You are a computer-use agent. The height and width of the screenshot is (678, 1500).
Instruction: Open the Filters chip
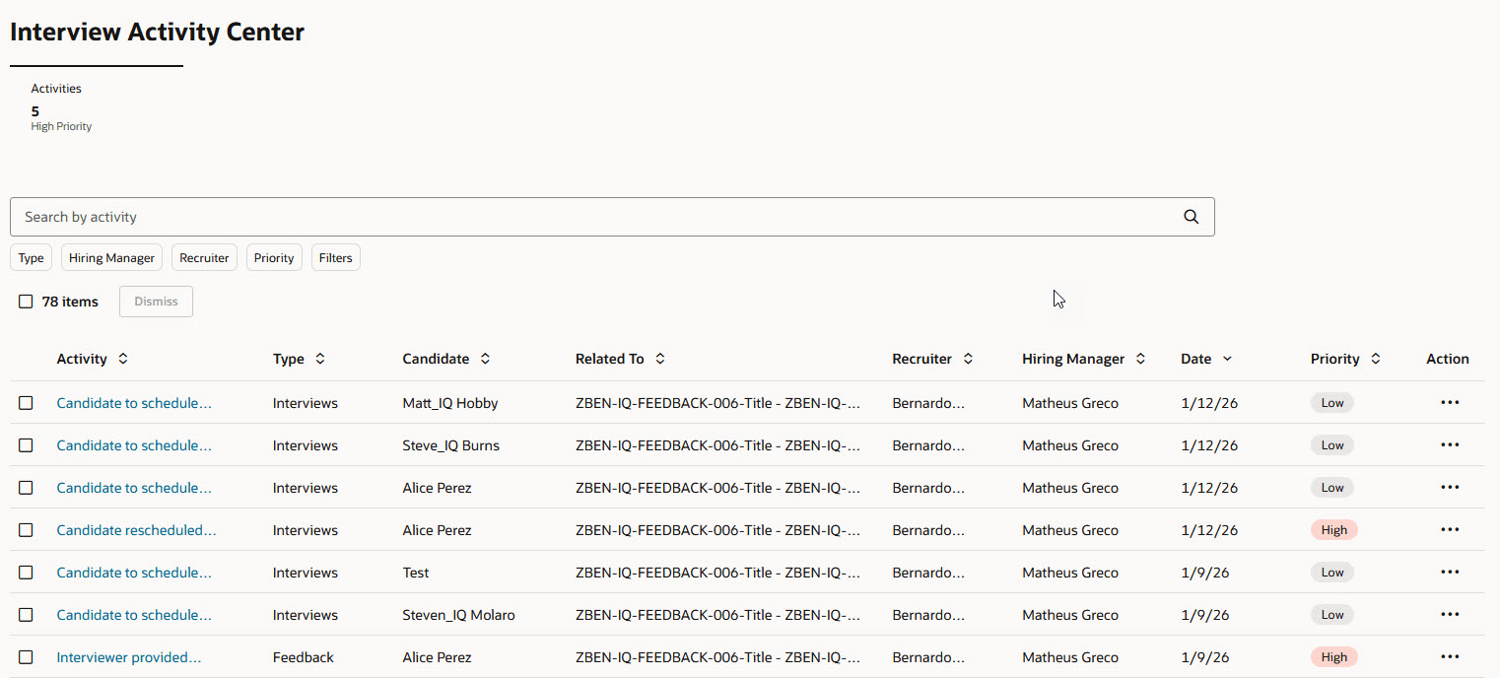336,258
